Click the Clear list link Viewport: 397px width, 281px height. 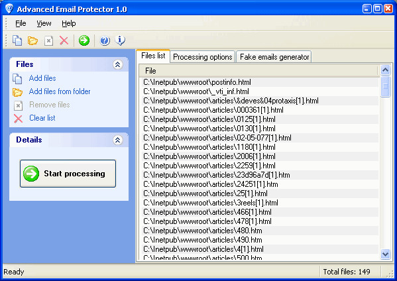pos(42,118)
